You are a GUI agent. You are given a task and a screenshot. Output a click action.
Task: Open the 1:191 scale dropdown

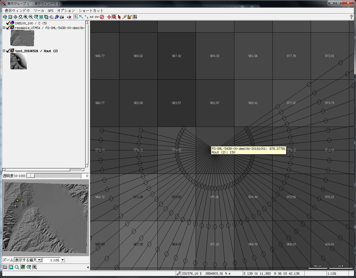63,260
